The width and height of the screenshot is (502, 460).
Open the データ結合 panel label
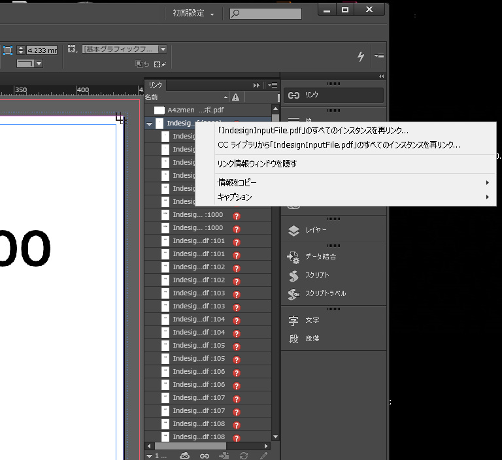tap(320, 256)
